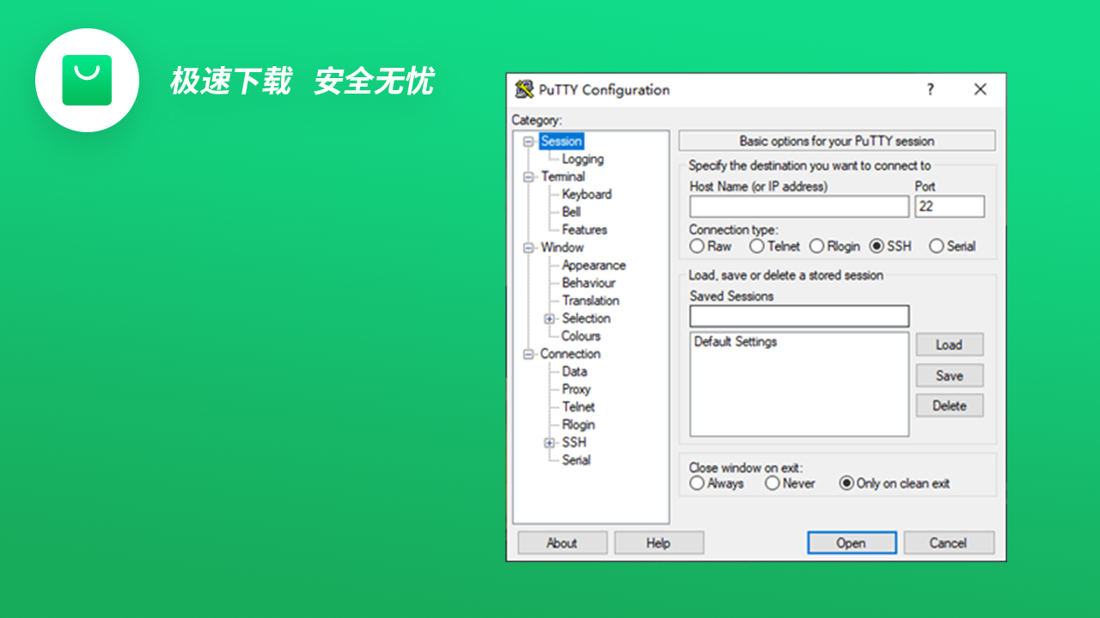The width and height of the screenshot is (1100, 618).
Task: Collapse the Terminal tree branch
Action: pyautogui.click(x=529, y=176)
